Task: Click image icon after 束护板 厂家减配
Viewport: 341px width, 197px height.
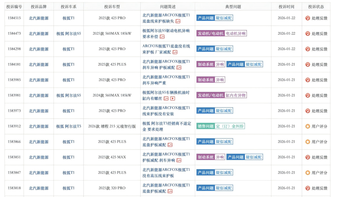Action: pyautogui.click(x=175, y=52)
